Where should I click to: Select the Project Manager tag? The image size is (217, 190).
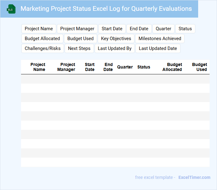[x=77, y=29]
